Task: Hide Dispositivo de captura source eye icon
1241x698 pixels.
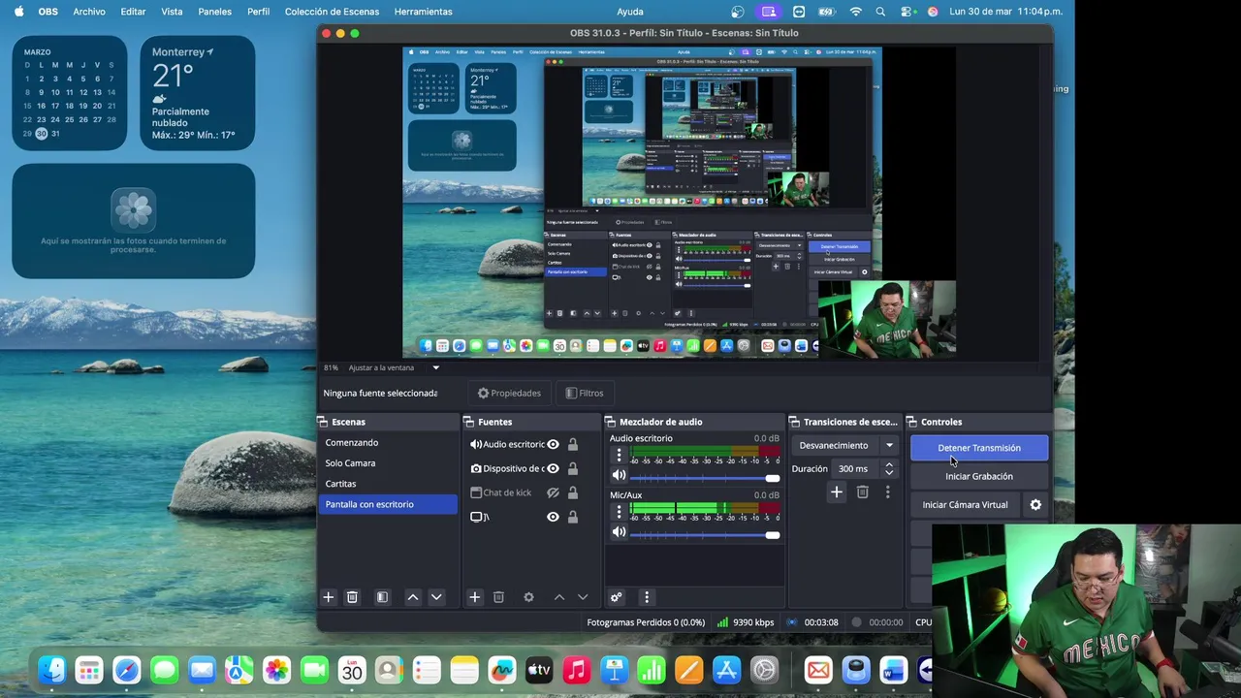Action: point(553,469)
